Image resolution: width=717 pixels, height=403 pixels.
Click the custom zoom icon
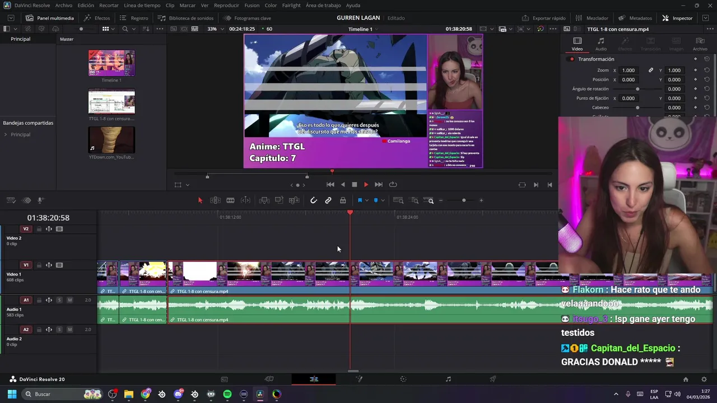point(429,200)
